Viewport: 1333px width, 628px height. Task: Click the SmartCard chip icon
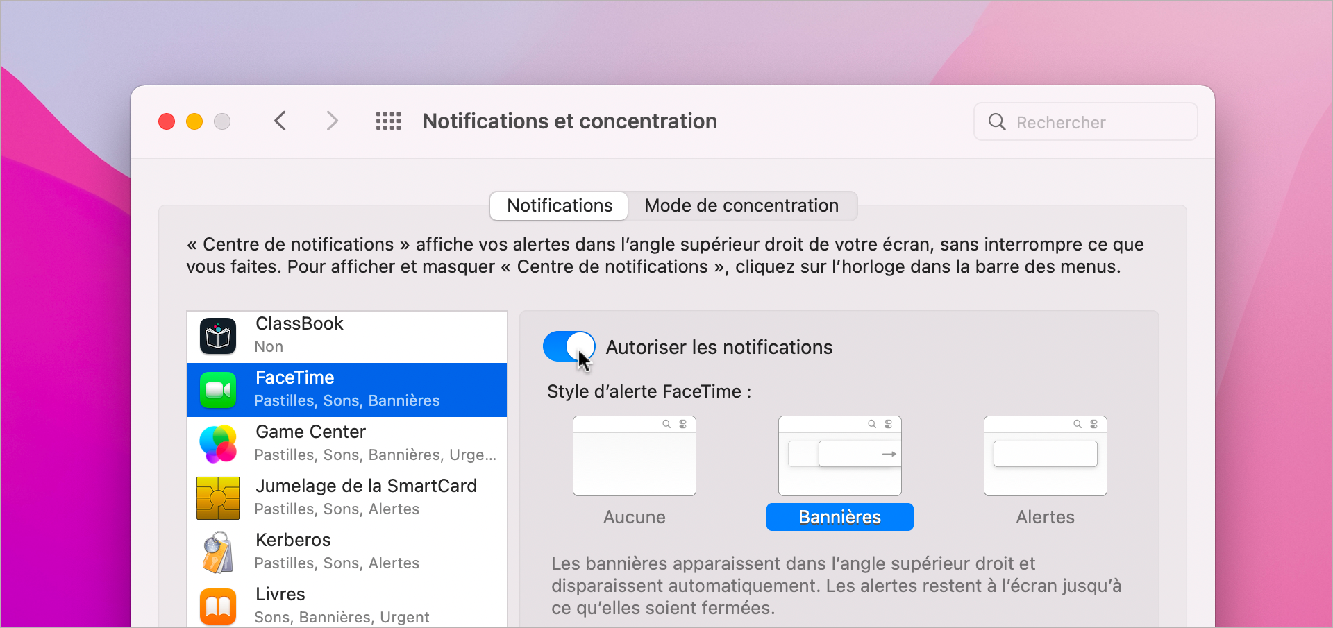pos(218,498)
